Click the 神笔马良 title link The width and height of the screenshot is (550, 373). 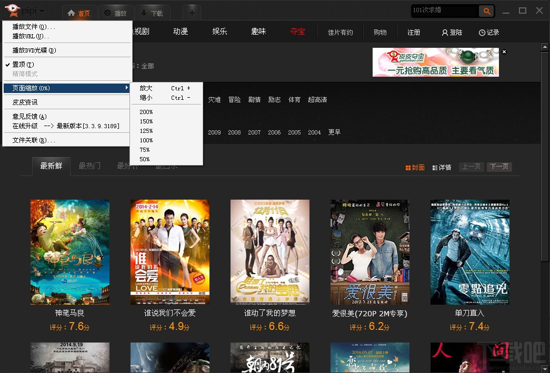pos(70,313)
